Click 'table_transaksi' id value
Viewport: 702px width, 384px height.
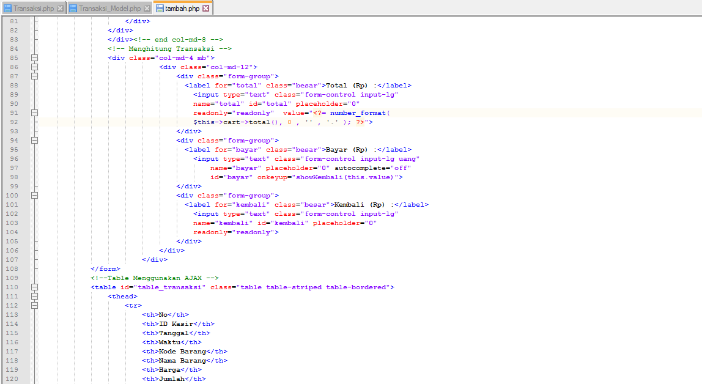pyautogui.click(x=169, y=287)
